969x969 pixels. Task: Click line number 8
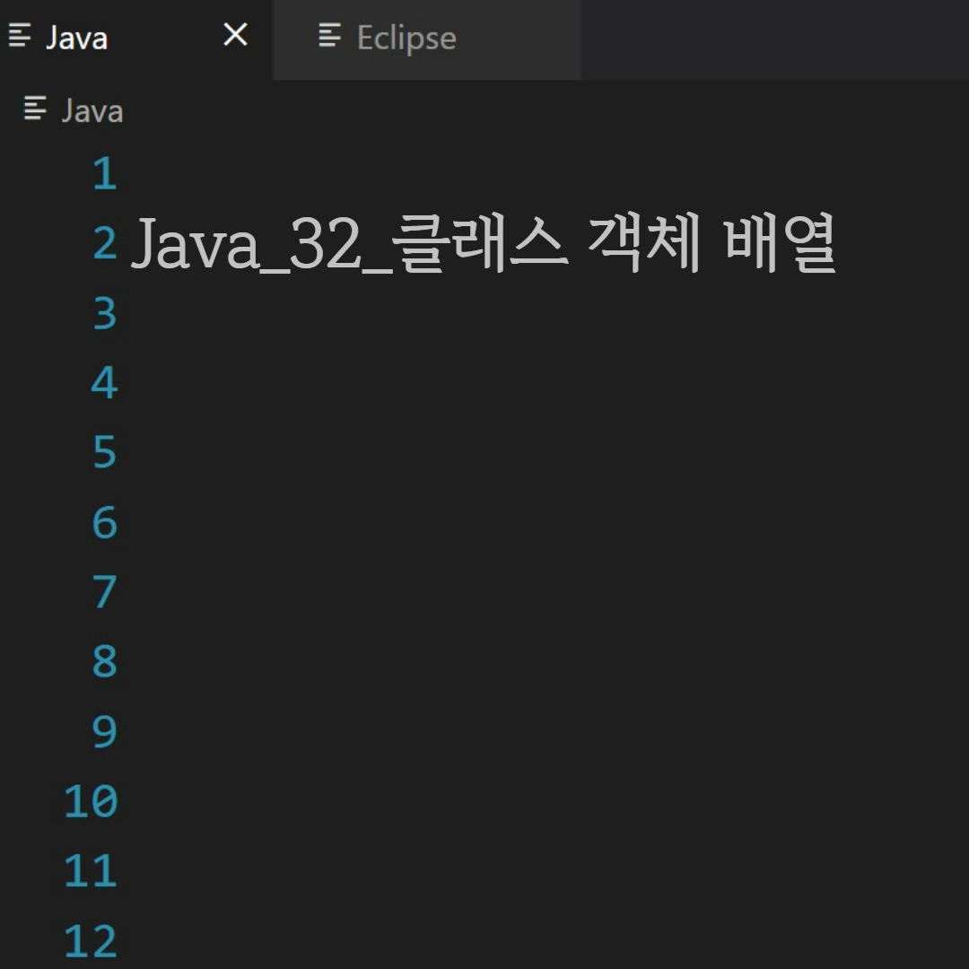[x=105, y=662]
